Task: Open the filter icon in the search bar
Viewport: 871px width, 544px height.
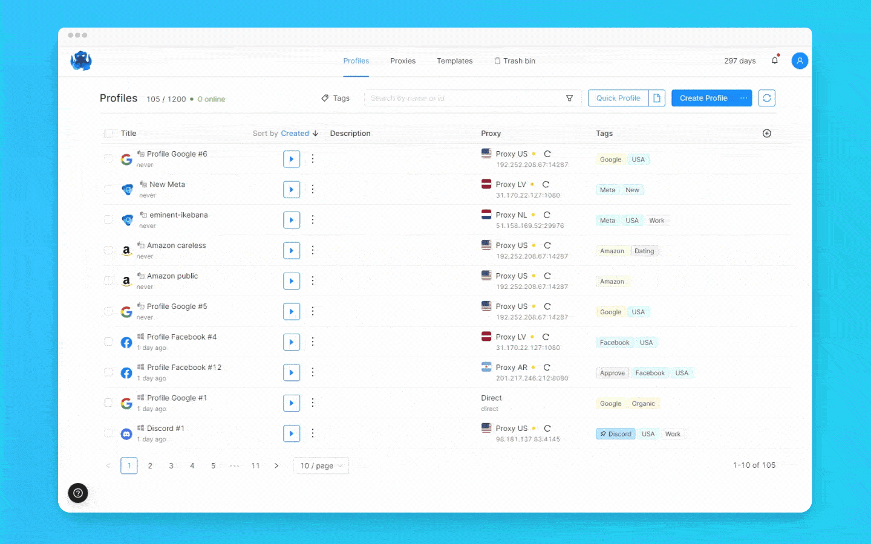Action: coord(569,97)
